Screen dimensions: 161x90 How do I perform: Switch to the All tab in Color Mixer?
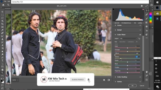pos(137,42)
